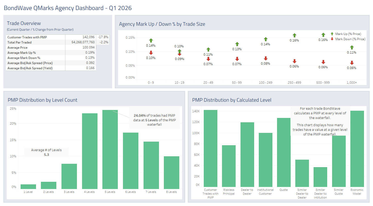Toggle highlighting on the 5 Levels bar
373x206 pixels.
(110, 148)
